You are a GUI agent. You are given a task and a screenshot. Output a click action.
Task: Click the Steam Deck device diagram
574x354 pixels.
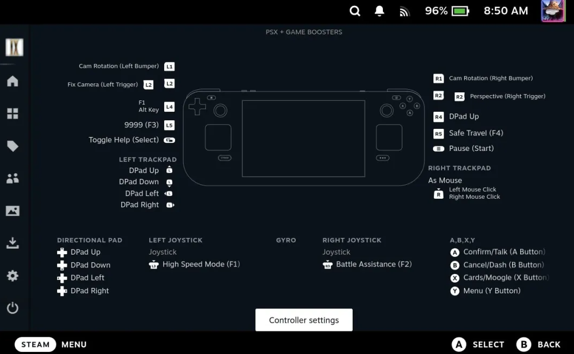pos(304,137)
